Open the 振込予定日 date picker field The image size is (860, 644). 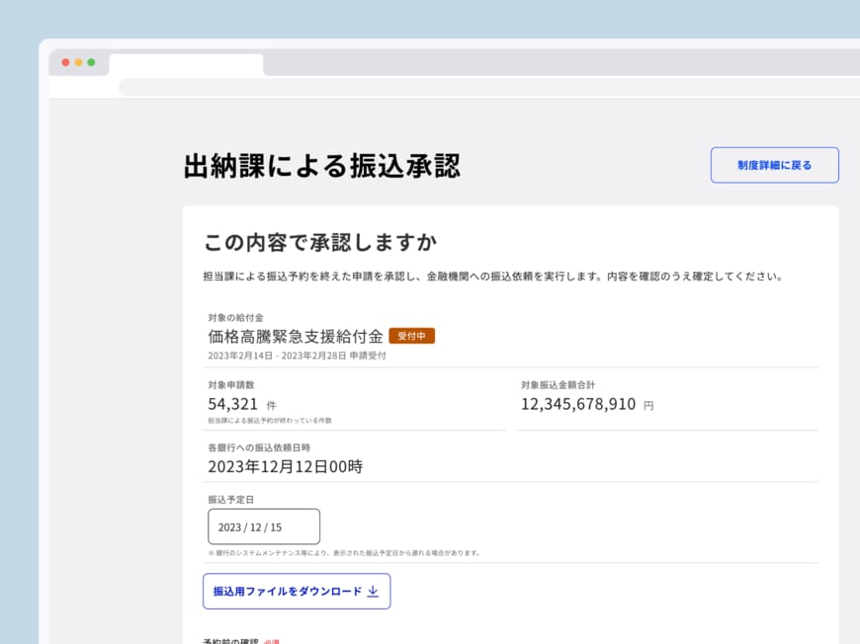tap(262, 526)
